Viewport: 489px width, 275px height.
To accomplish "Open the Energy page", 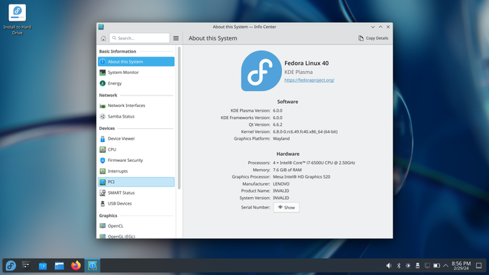I will tap(136, 83).
